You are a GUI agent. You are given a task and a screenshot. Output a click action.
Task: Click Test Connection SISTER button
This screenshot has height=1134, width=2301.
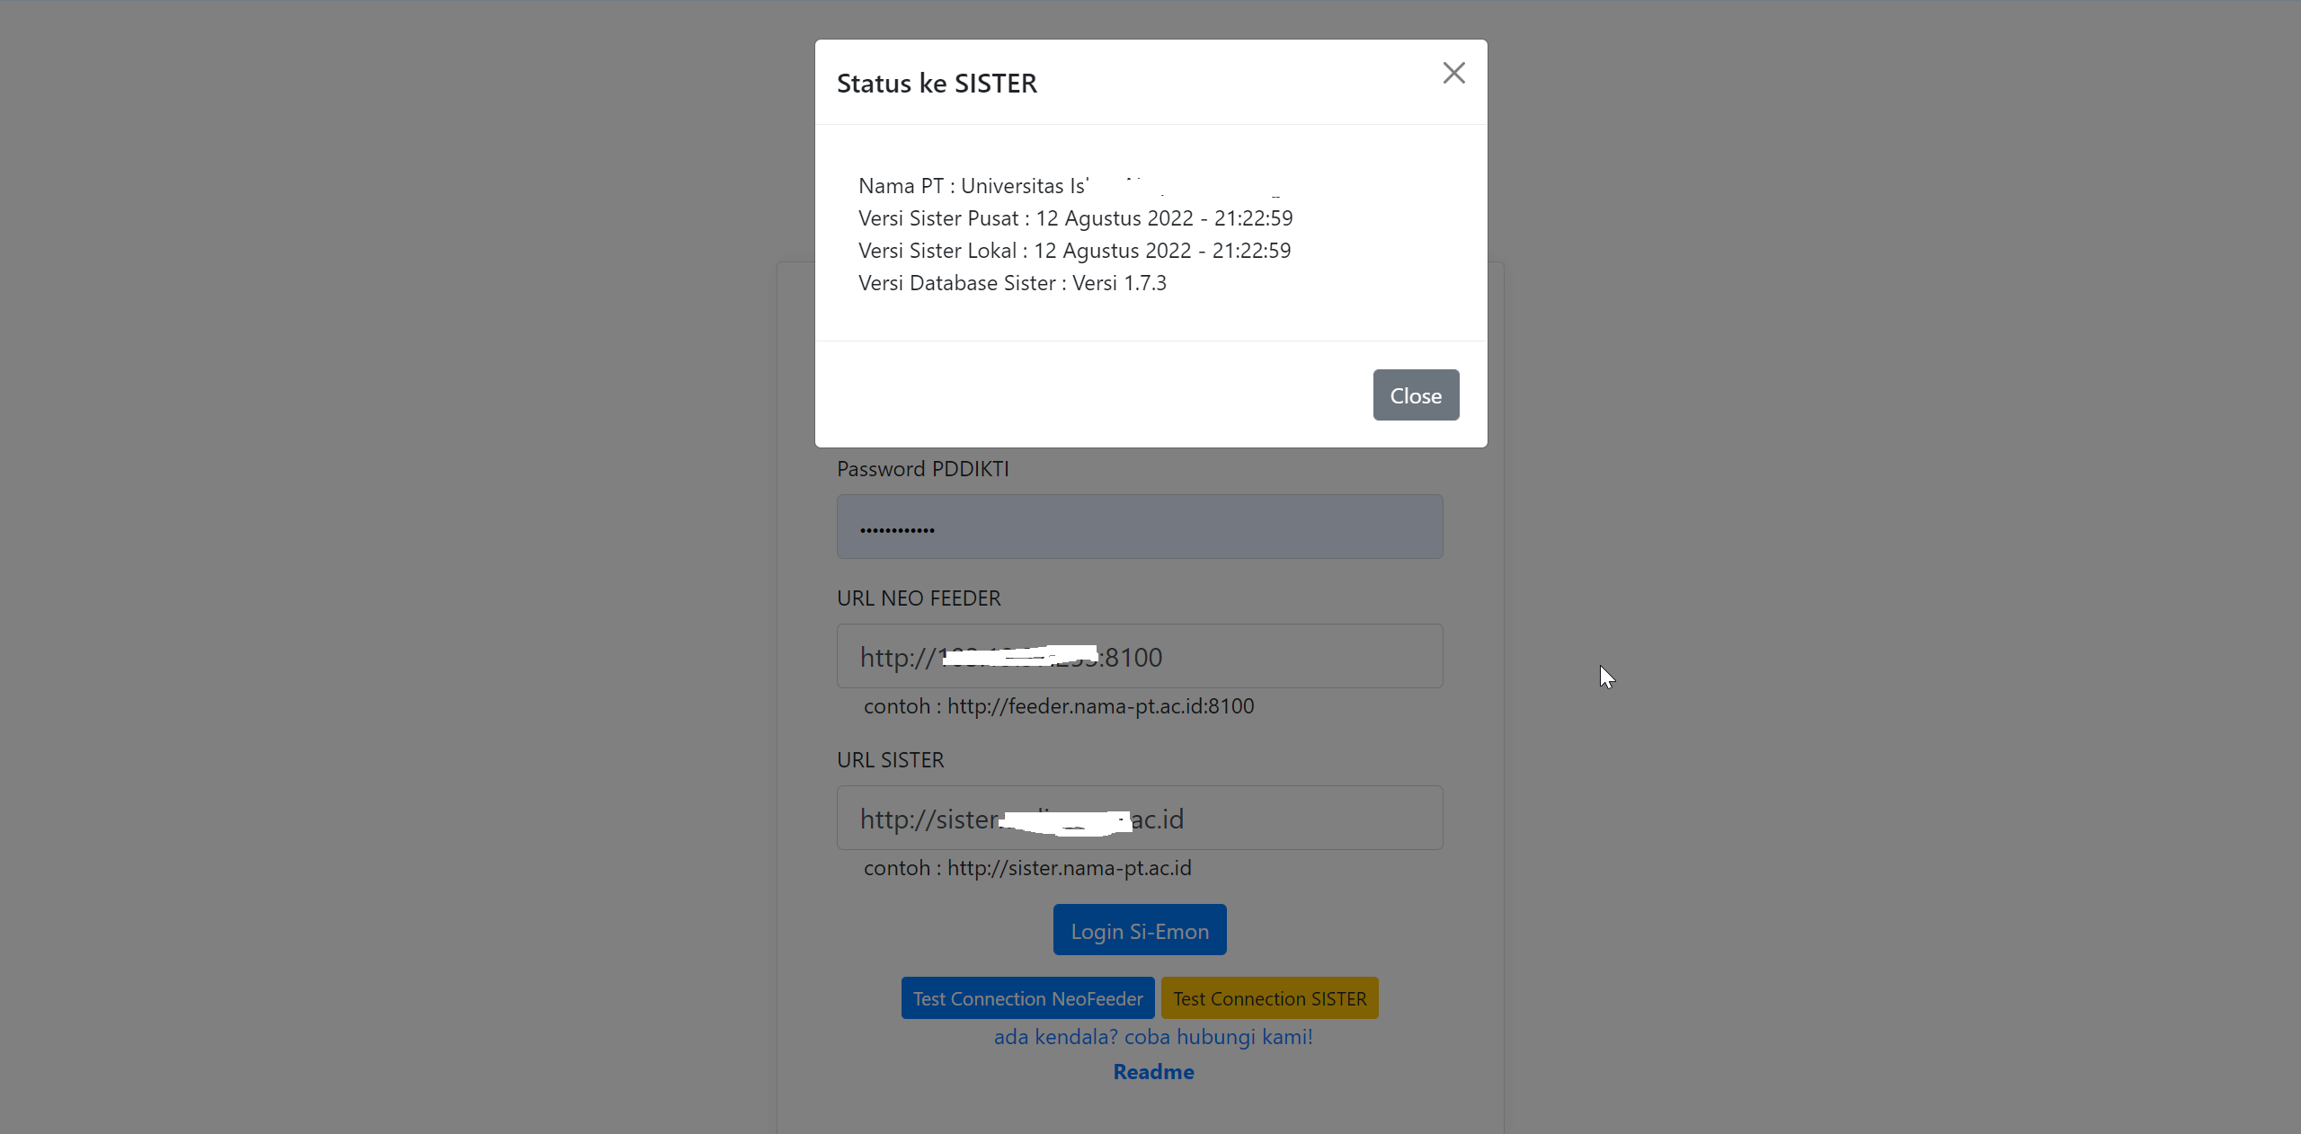1268,998
